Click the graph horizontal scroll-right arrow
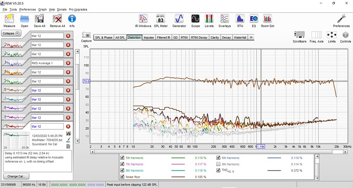 point(345,152)
